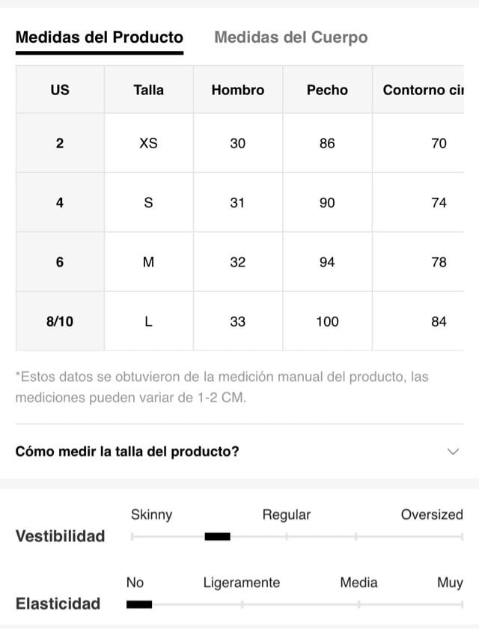The image size is (479, 629).
Task: Click the Talla column header
Action: (x=149, y=89)
